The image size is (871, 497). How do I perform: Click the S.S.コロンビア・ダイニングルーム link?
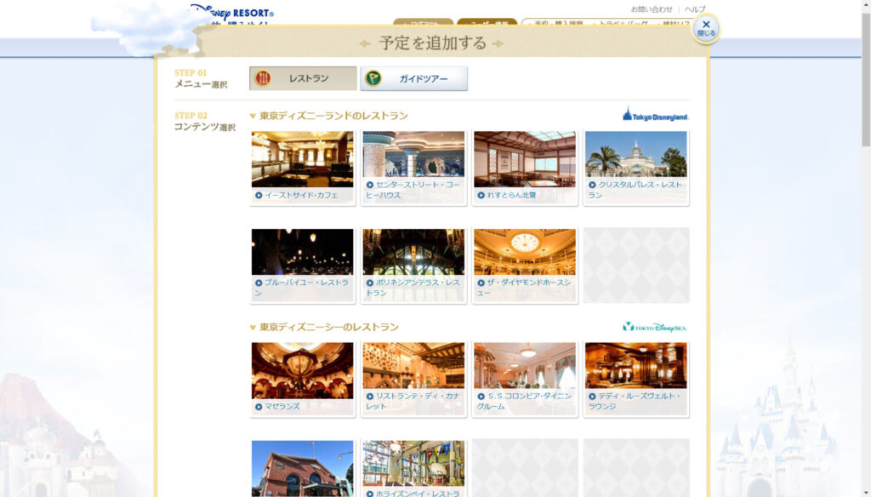(524, 401)
